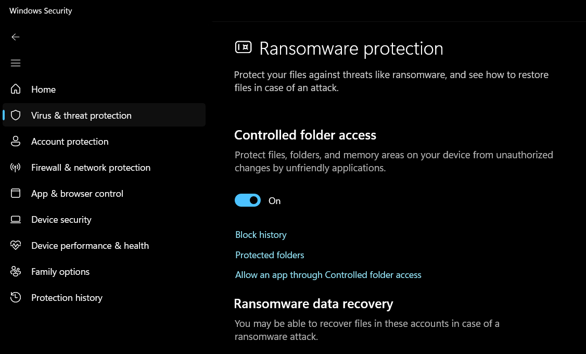Viewport: 586px width, 354px height.
Task: Open the Block history link
Action: pyautogui.click(x=261, y=234)
